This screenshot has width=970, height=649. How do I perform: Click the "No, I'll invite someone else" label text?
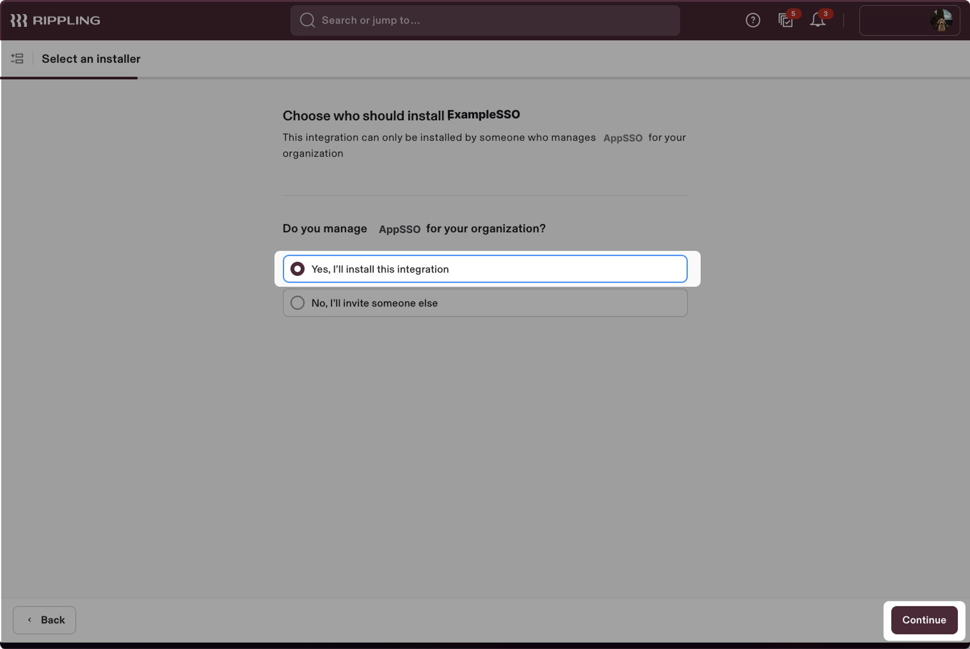[x=374, y=303]
